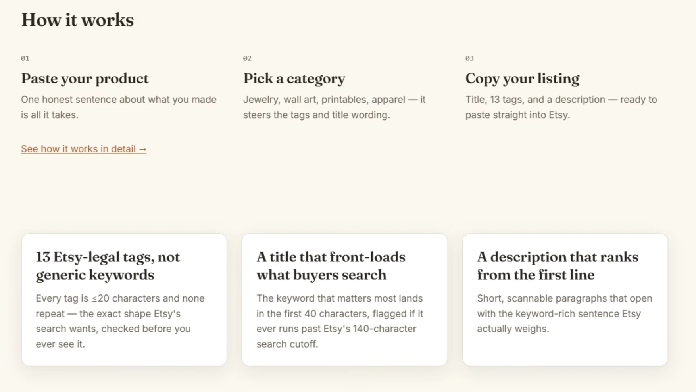Click the word 'Etsy.' in the third step

coord(559,115)
